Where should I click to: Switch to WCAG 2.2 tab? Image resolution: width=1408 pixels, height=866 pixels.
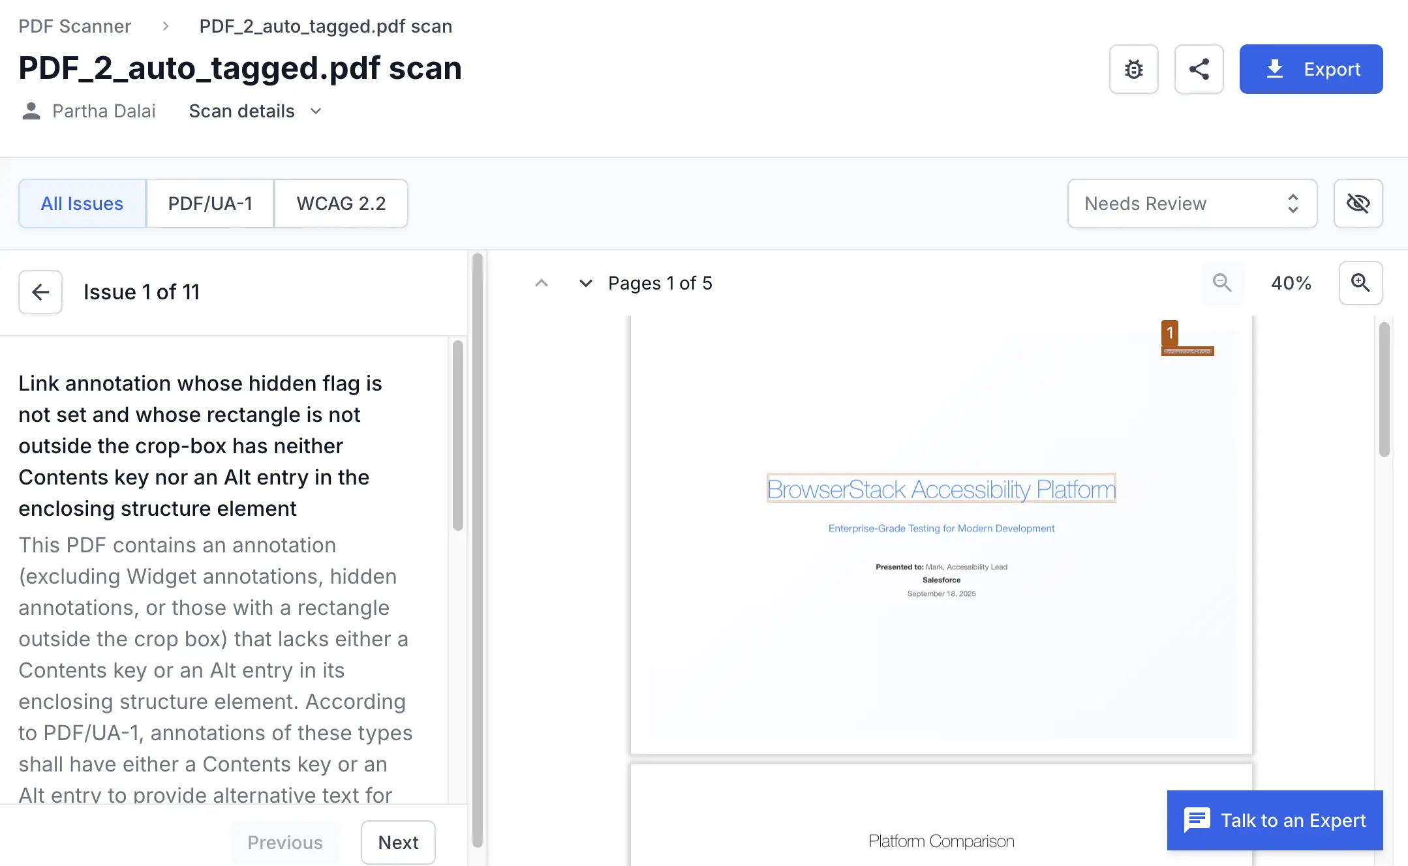click(x=341, y=203)
